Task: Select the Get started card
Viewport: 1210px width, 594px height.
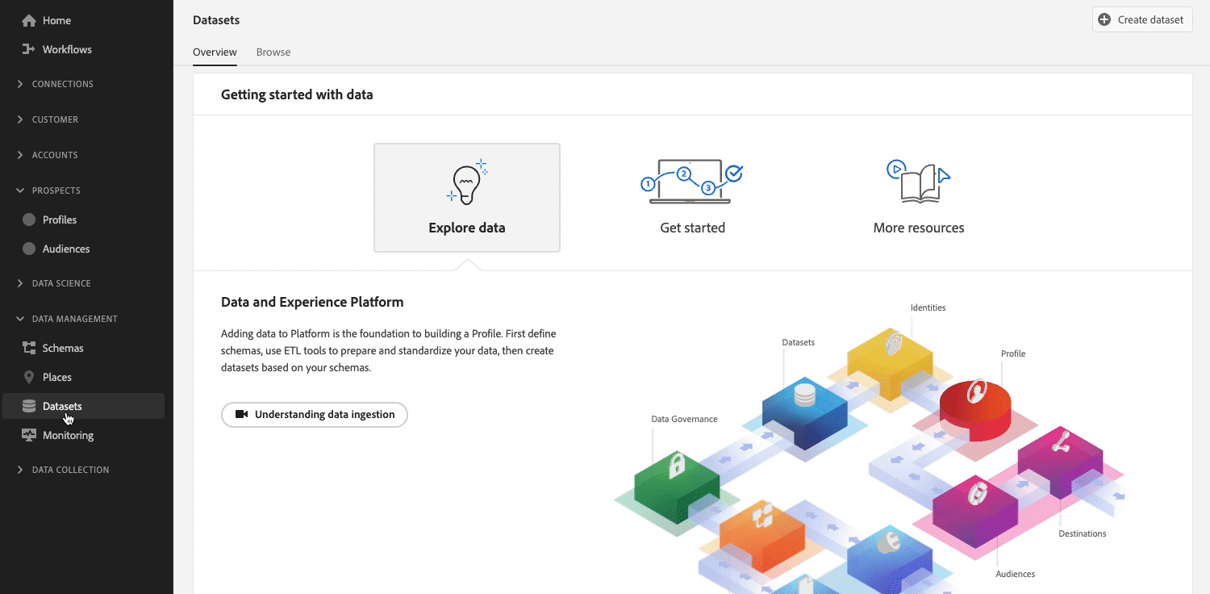Action: [692, 198]
